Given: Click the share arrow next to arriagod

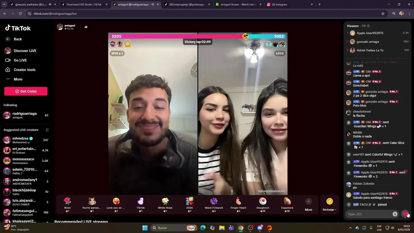Looking at the screenshot, I should click(x=86, y=27).
